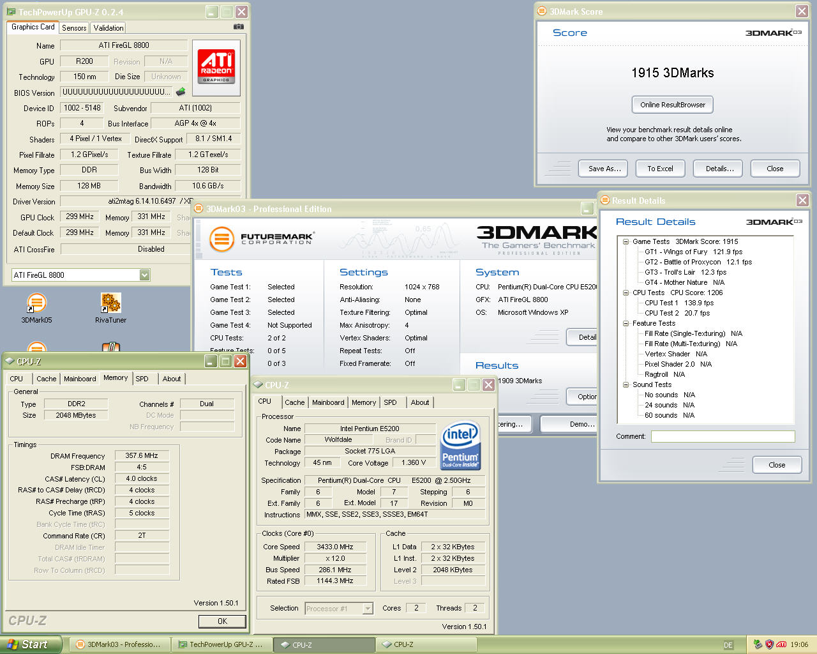Click the BIOS save chip icon in GPU-Z
Screen dimensions: 817x654
pos(181,92)
